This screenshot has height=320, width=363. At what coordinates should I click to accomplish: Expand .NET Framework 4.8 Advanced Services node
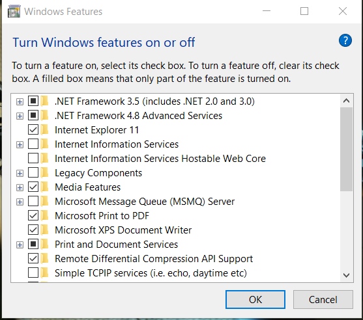click(20, 116)
